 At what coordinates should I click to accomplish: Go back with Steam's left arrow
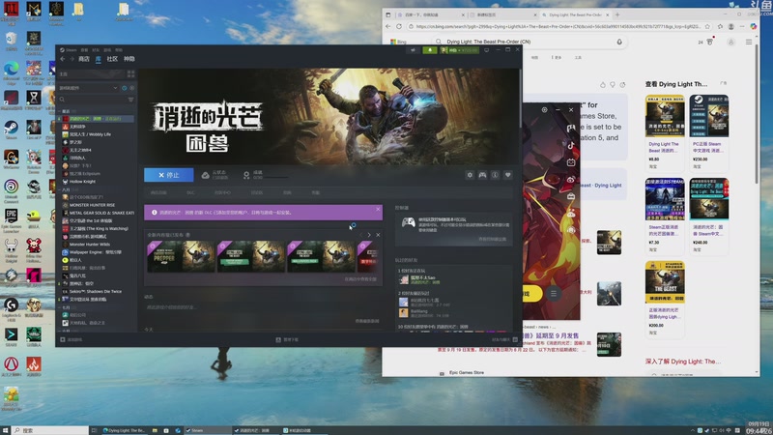pos(63,59)
